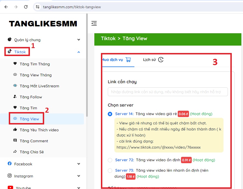Screen dimensions: 243x189
Task: Click the heart icon beside Tăng Tim Tháng
Action: 15,64
